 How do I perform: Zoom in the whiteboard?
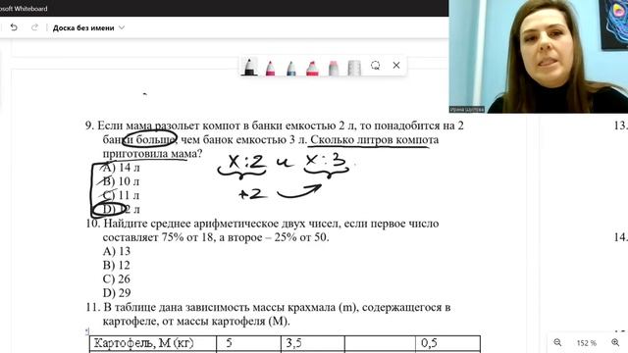(x=615, y=342)
